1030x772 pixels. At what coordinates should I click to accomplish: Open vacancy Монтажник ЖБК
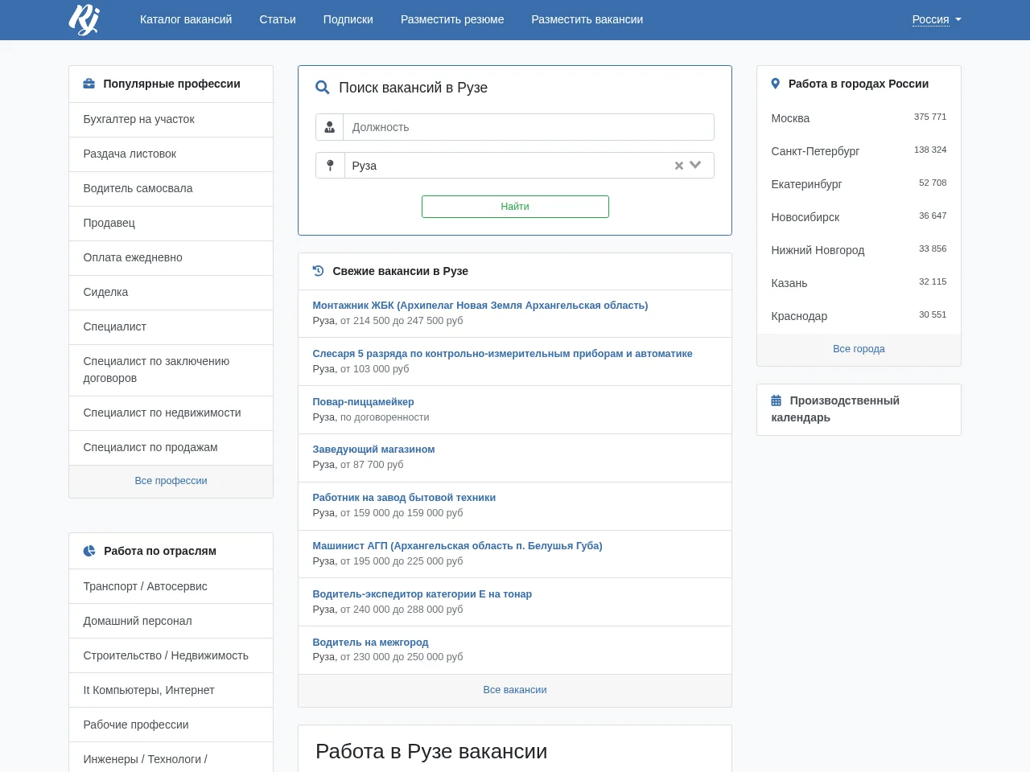tap(480, 306)
